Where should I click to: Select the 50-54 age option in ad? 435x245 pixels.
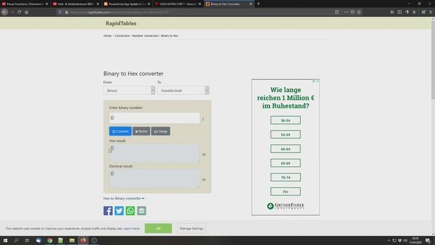285,120
